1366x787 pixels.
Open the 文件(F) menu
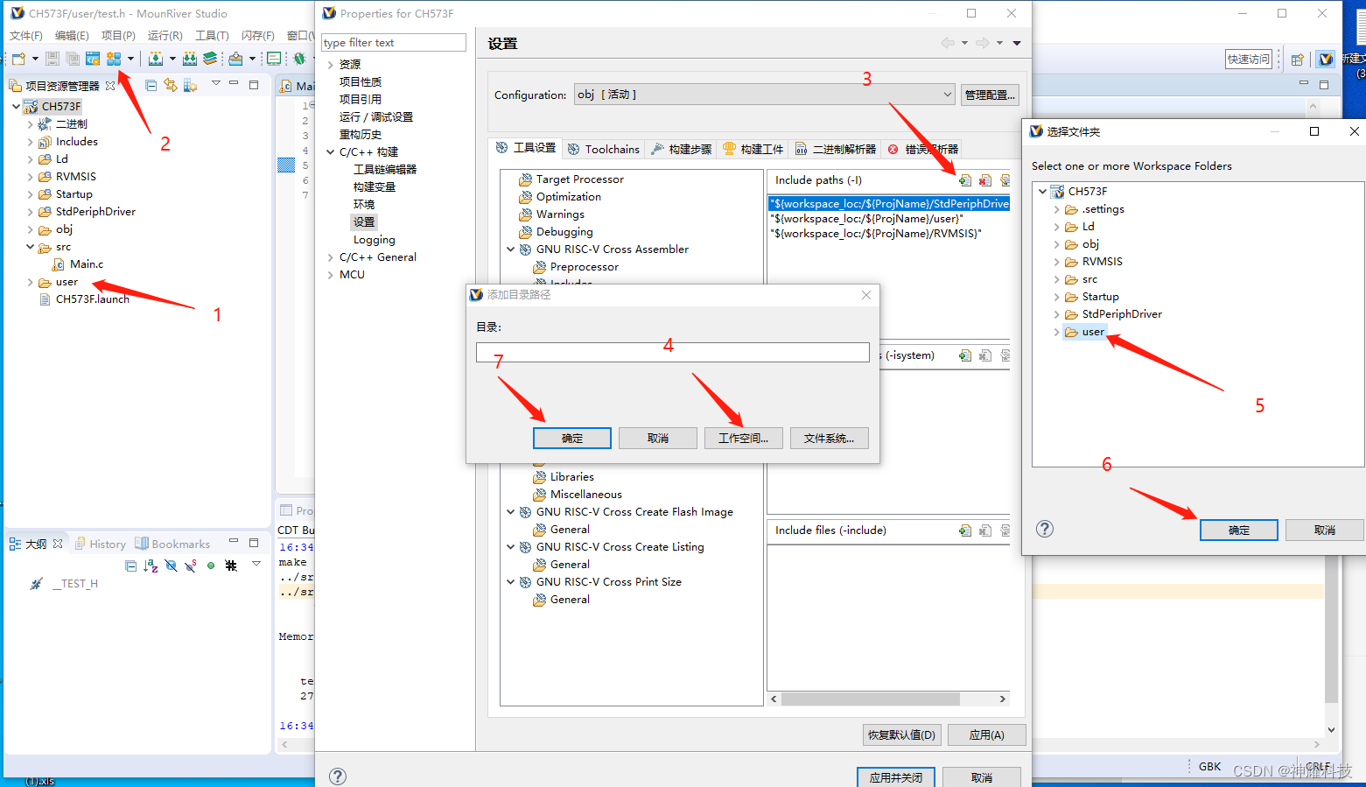coord(26,36)
